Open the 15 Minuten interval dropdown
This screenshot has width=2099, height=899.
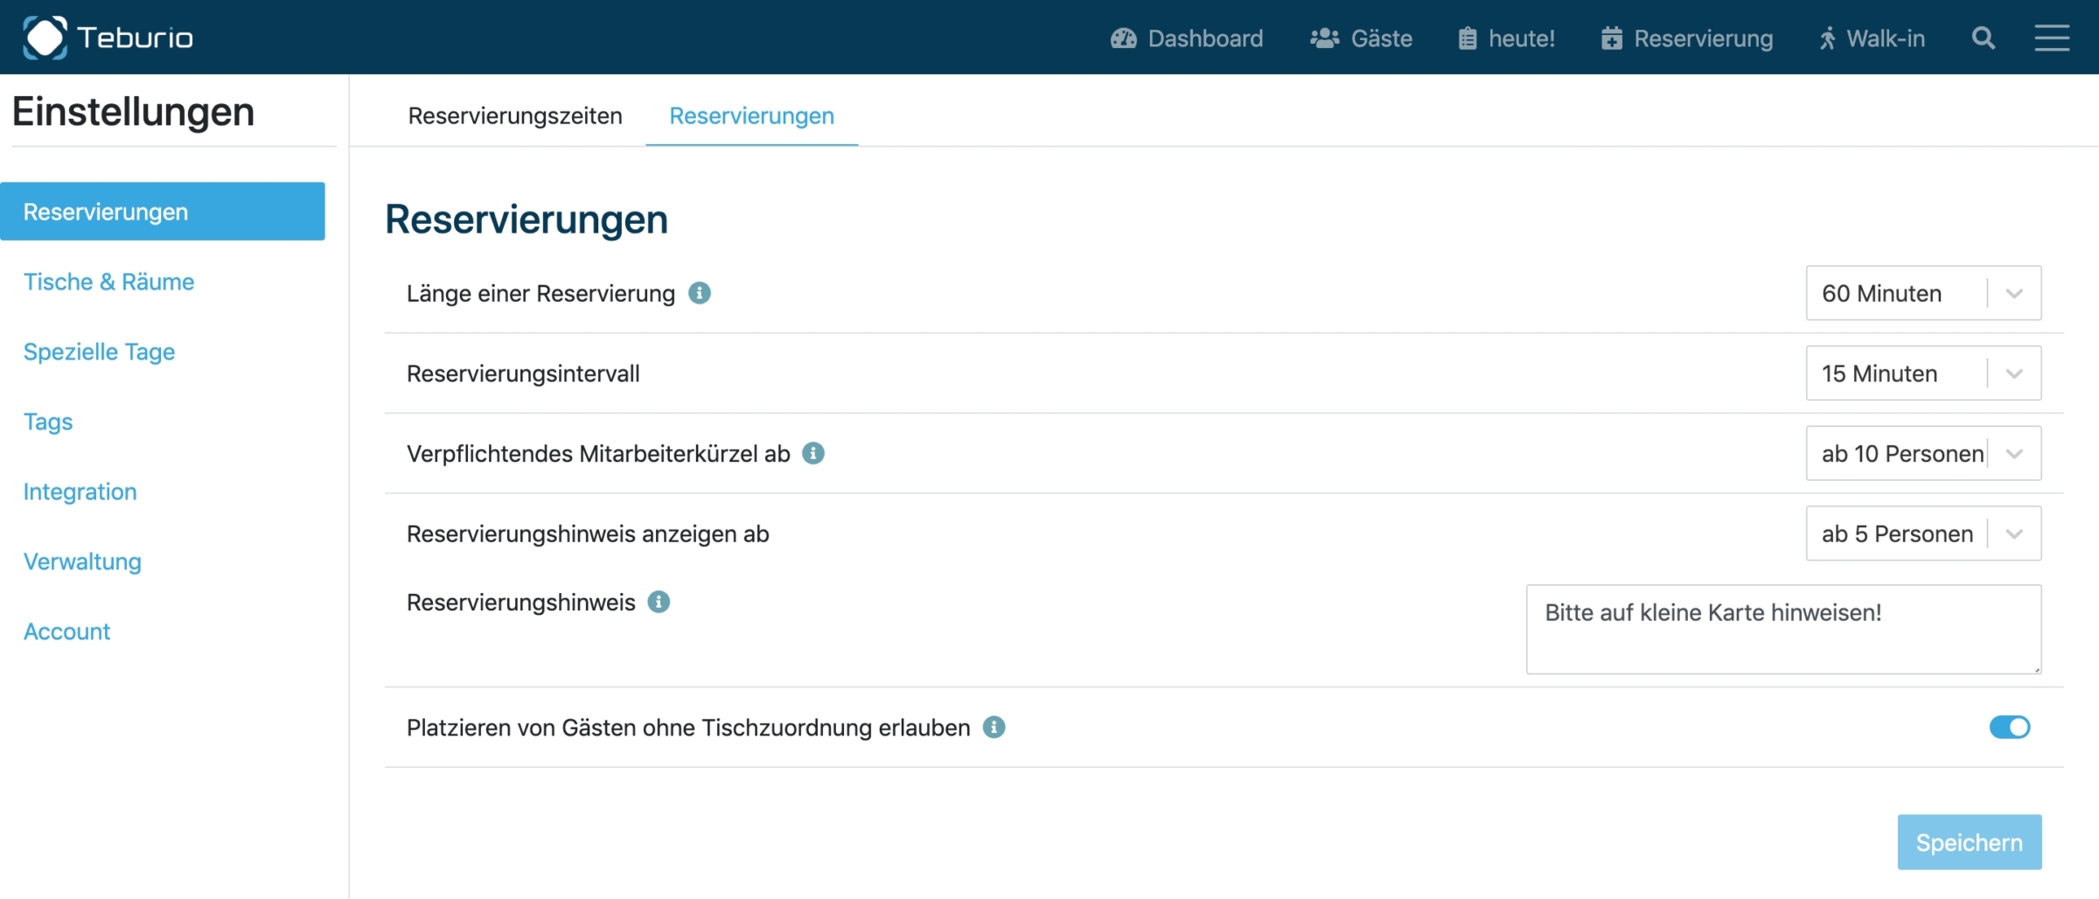[x=1923, y=373]
